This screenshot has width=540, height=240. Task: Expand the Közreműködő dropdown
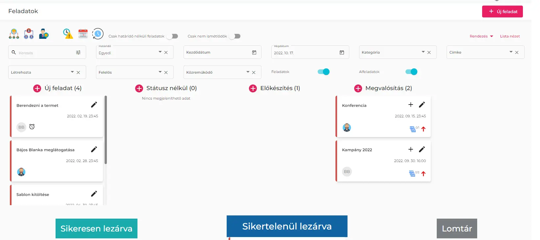coord(248,72)
